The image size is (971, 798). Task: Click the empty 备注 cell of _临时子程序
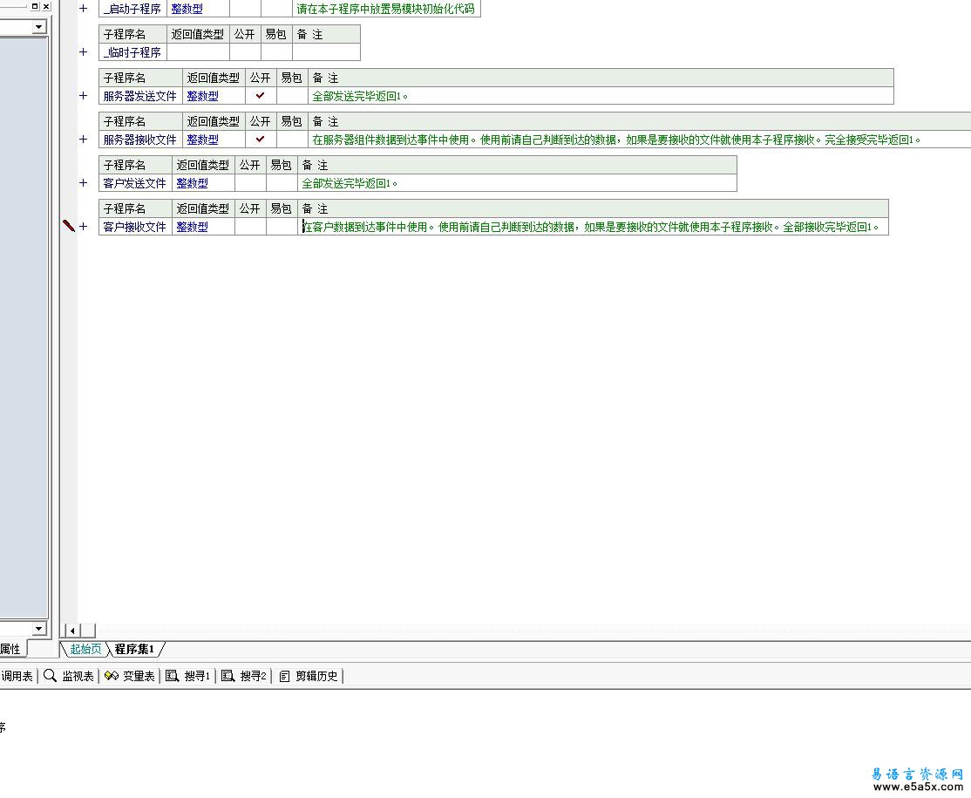tap(326, 52)
